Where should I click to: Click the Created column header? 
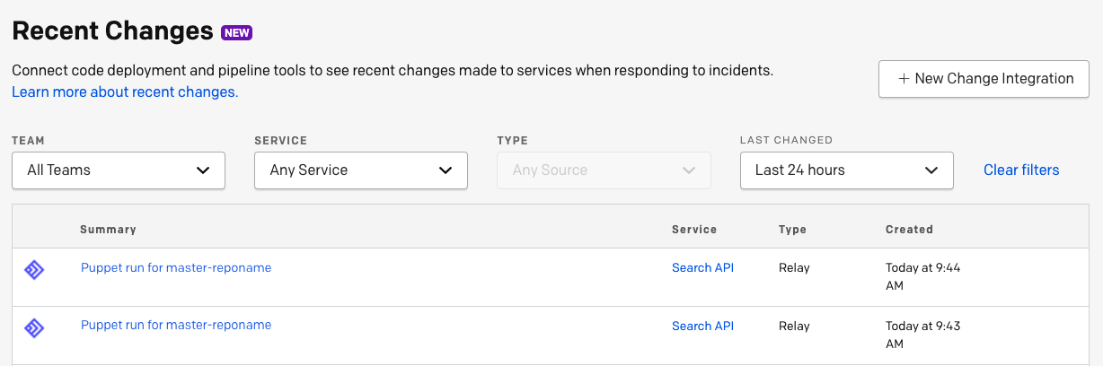pyautogui.click(x=909, y=230)
